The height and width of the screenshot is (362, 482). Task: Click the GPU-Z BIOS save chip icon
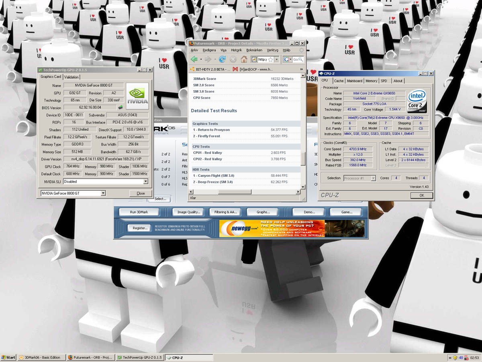pyautogui.click(x=120, y=107)
